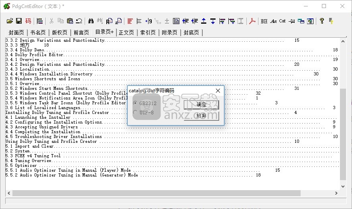Screen dimensions: 352x209
Task: Switch to the 书名页 tab
Action: [38, 33]
